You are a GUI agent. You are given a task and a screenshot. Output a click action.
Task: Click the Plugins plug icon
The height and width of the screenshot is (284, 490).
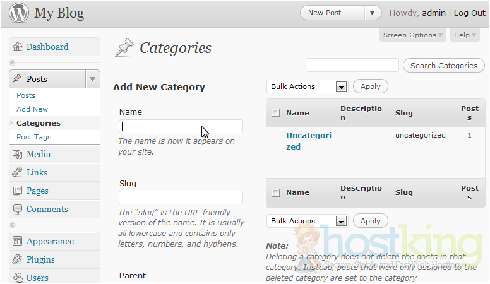17,259
